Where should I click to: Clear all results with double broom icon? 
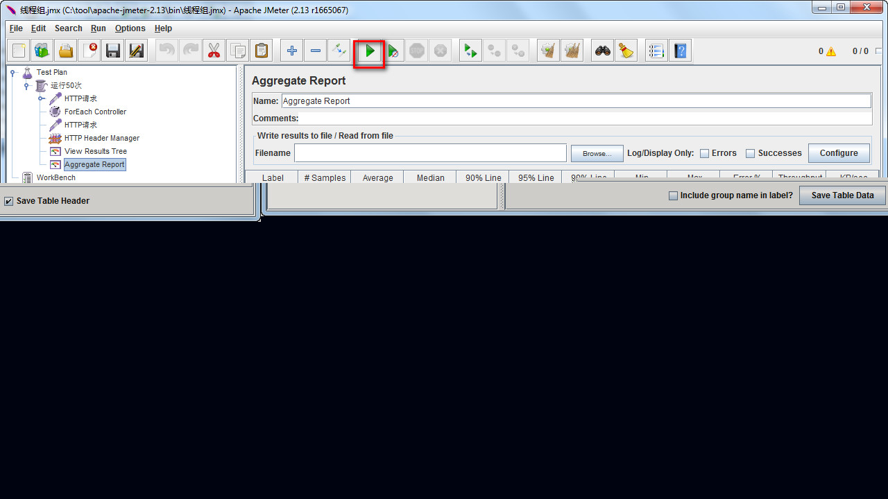tap(572, 51)
